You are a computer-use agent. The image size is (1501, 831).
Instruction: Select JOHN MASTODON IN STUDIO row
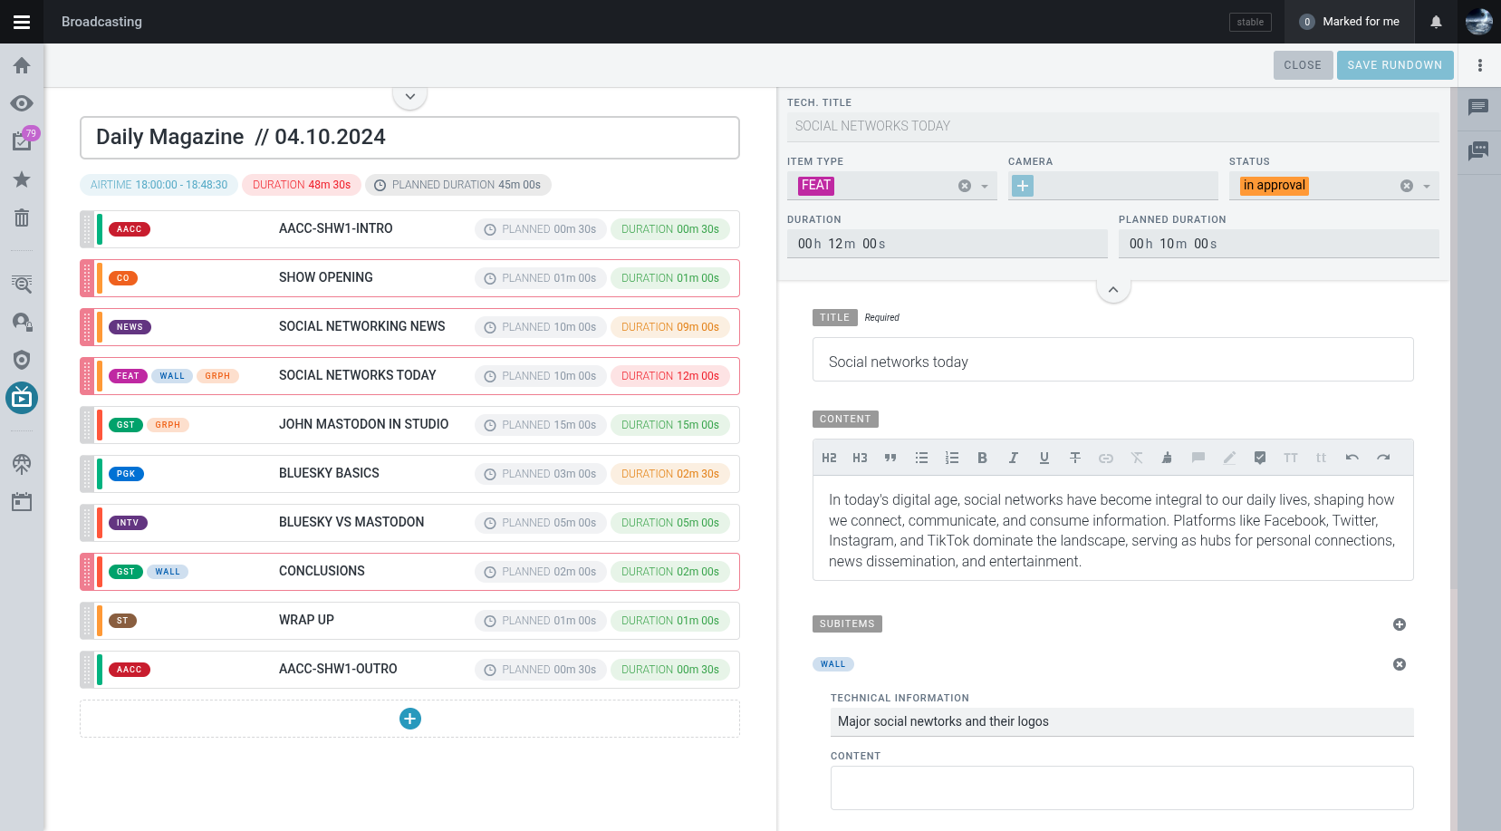pos(409,425)
